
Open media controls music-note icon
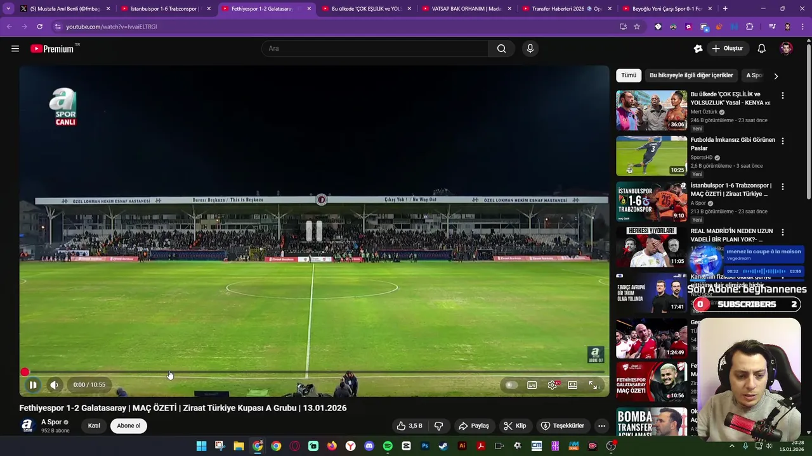coord(772,27)
